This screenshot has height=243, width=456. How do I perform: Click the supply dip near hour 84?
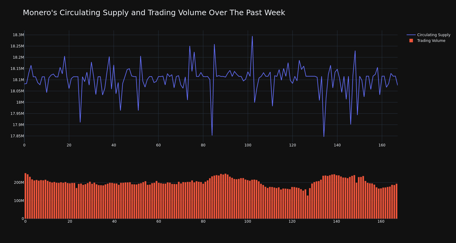[212, 135]
